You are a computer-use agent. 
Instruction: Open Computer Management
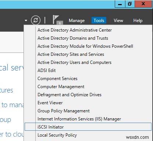click(x=88, y=87)
